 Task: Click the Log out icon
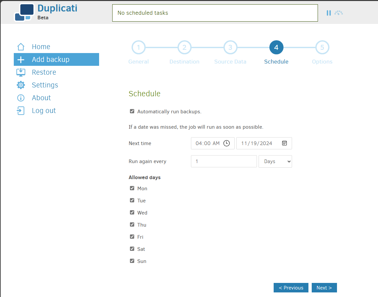[20, 110]
